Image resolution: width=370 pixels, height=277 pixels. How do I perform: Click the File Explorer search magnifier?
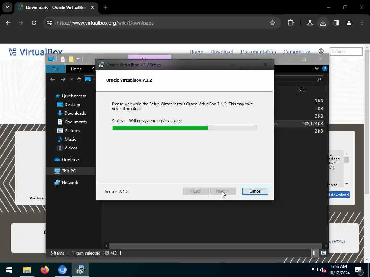pos(319,80)
